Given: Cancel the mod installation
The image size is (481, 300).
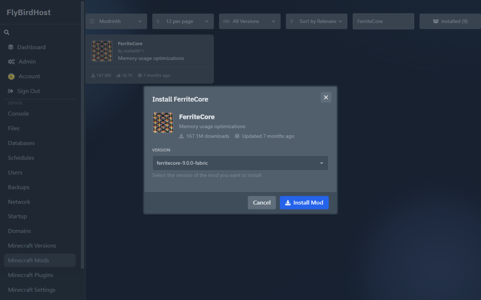Looking at the screenshot, I should [x=262, y=203].
